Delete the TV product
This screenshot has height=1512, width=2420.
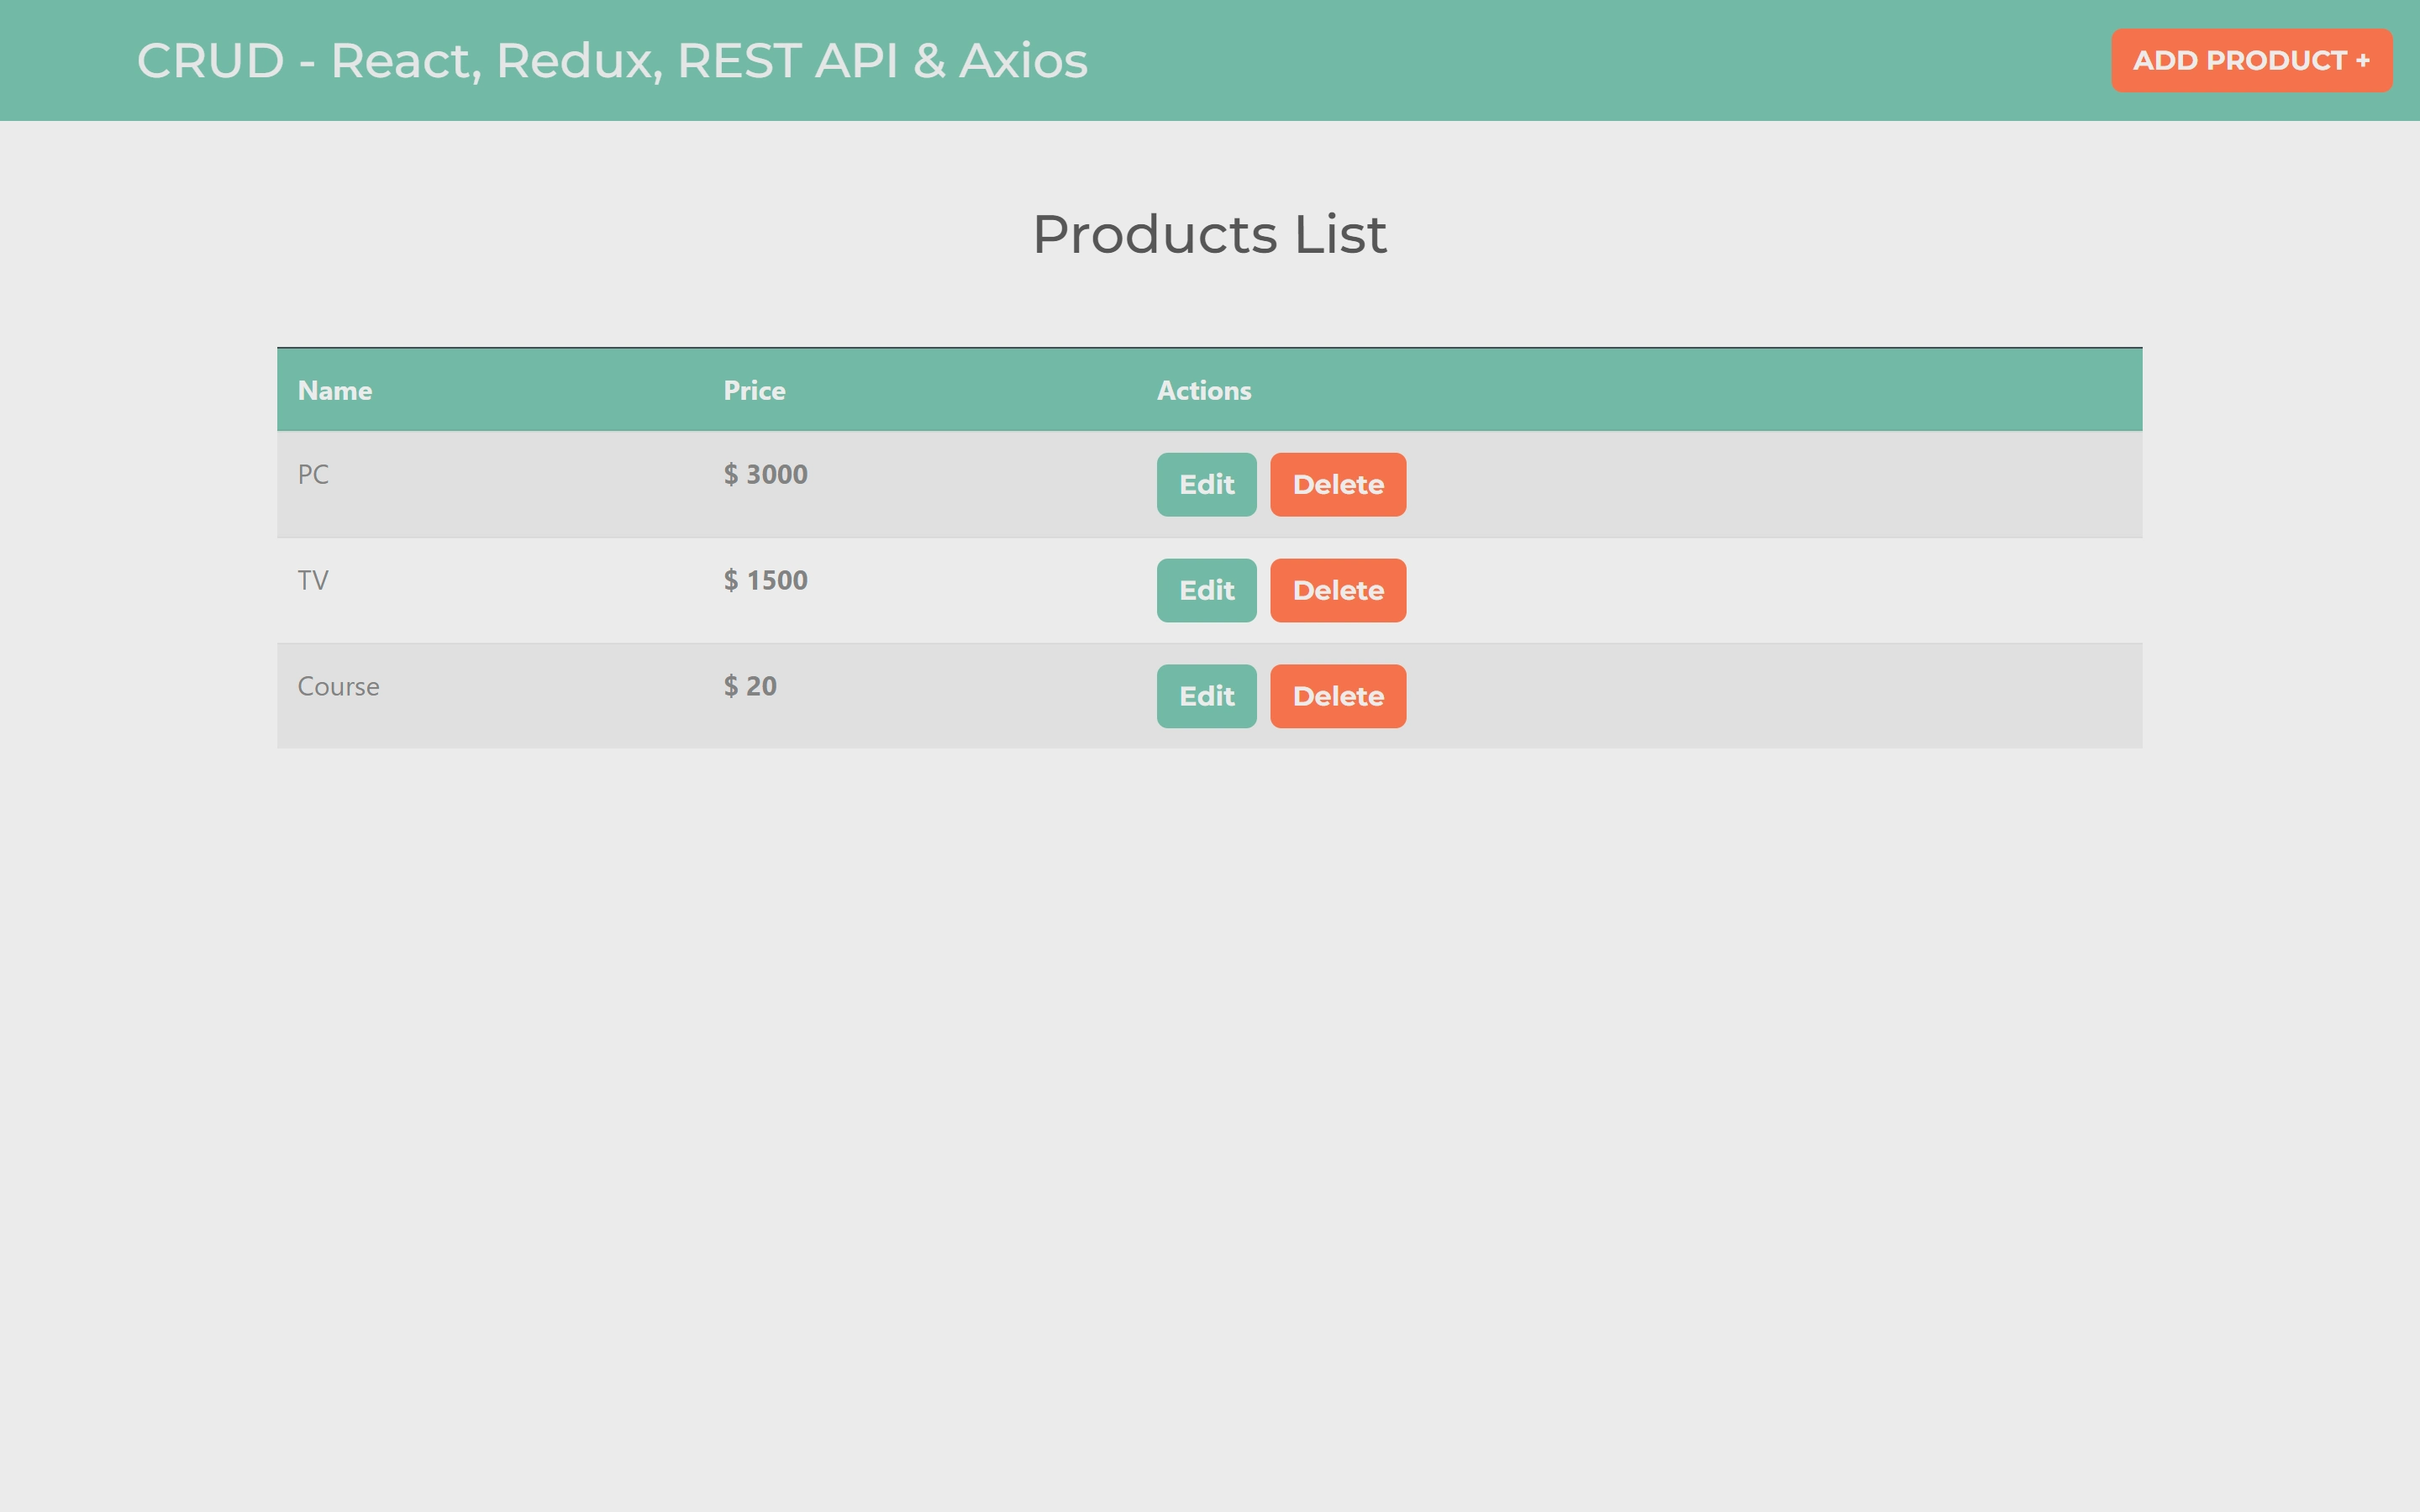tap(1338, 591)
